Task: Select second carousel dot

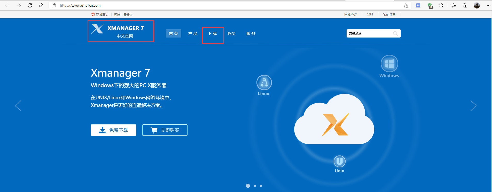Action: tap(255, 186)
